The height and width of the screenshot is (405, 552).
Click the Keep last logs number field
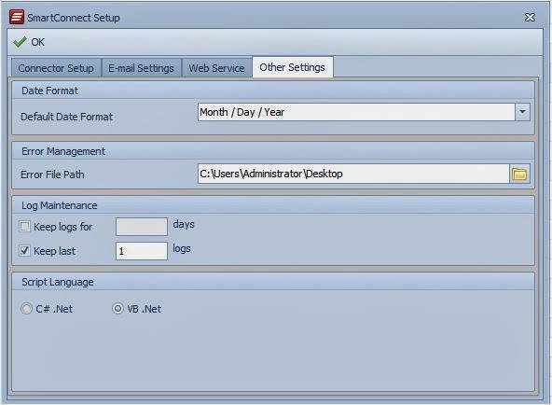click(142, 251)
